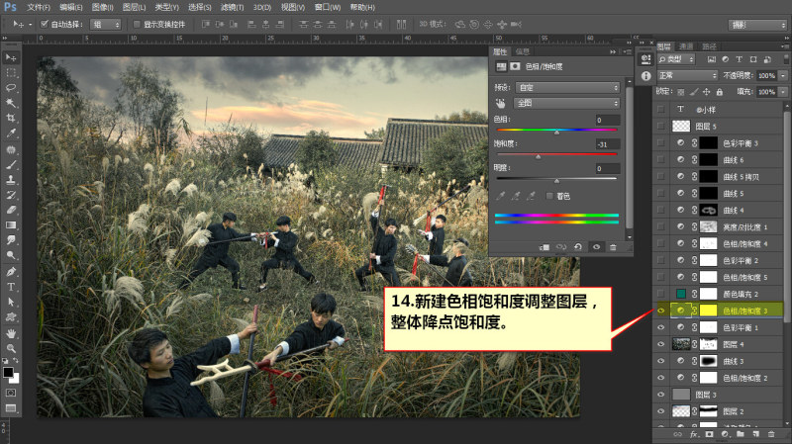Click reset adjustment icon in properties panel
The height and width of the screenshot is (444, 792).
click(578, 247)
